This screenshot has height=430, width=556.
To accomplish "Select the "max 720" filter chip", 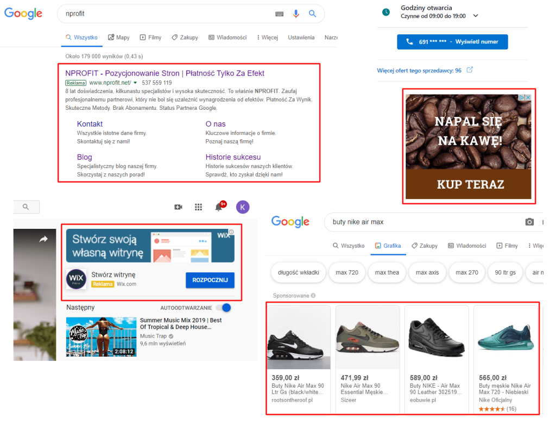I will tap(347, 272).
